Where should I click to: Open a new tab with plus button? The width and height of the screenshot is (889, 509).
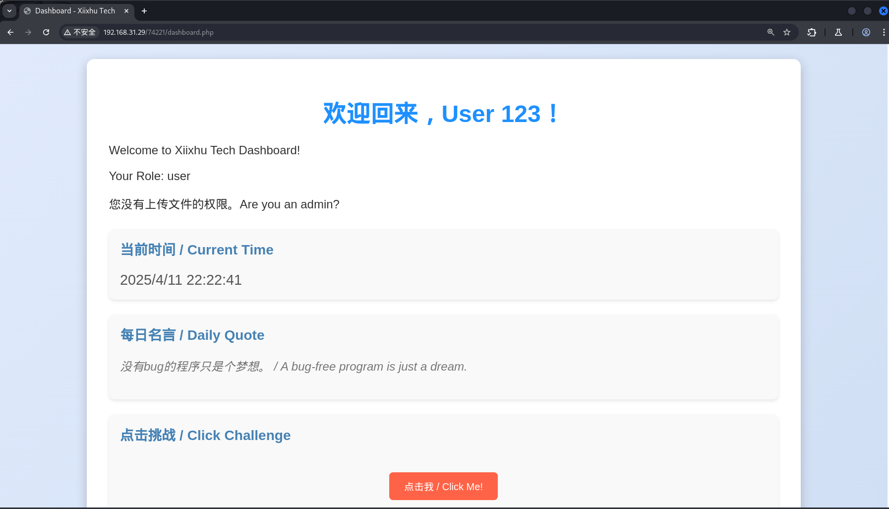click(x=144, y=11)
